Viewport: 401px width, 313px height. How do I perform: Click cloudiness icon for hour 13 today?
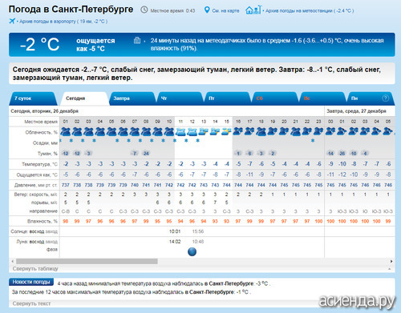coord(204,131)
